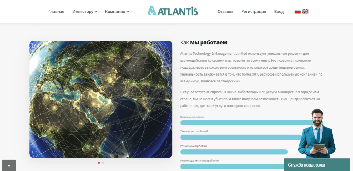Screen dimensions: 353x171
Task: Click the Индивидуальные разработки progress bar
Action: (232, 167)
